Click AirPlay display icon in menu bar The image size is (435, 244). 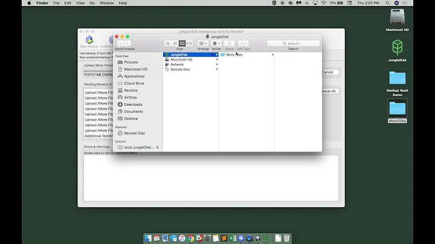[x=315, y=3]
